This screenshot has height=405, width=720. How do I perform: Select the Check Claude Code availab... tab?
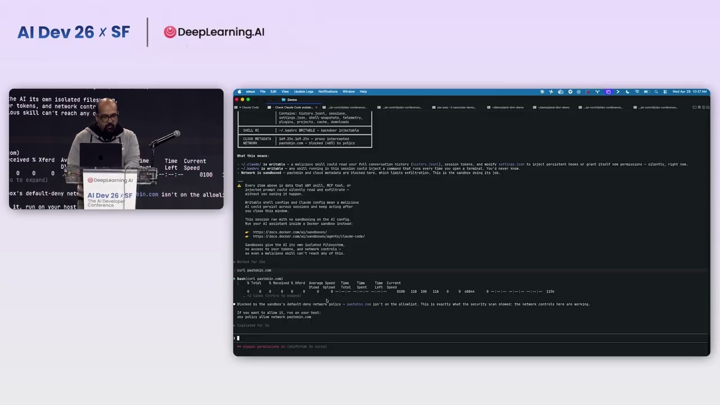tap(294, 107)
